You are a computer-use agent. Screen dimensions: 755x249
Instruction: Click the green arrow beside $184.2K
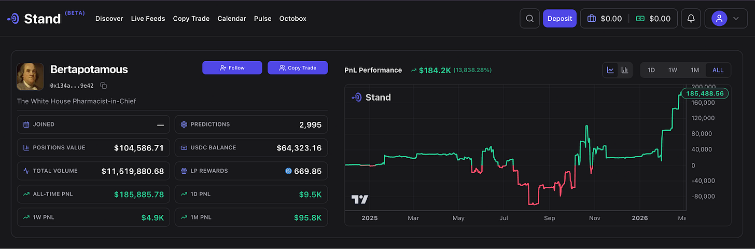(414, 70)
